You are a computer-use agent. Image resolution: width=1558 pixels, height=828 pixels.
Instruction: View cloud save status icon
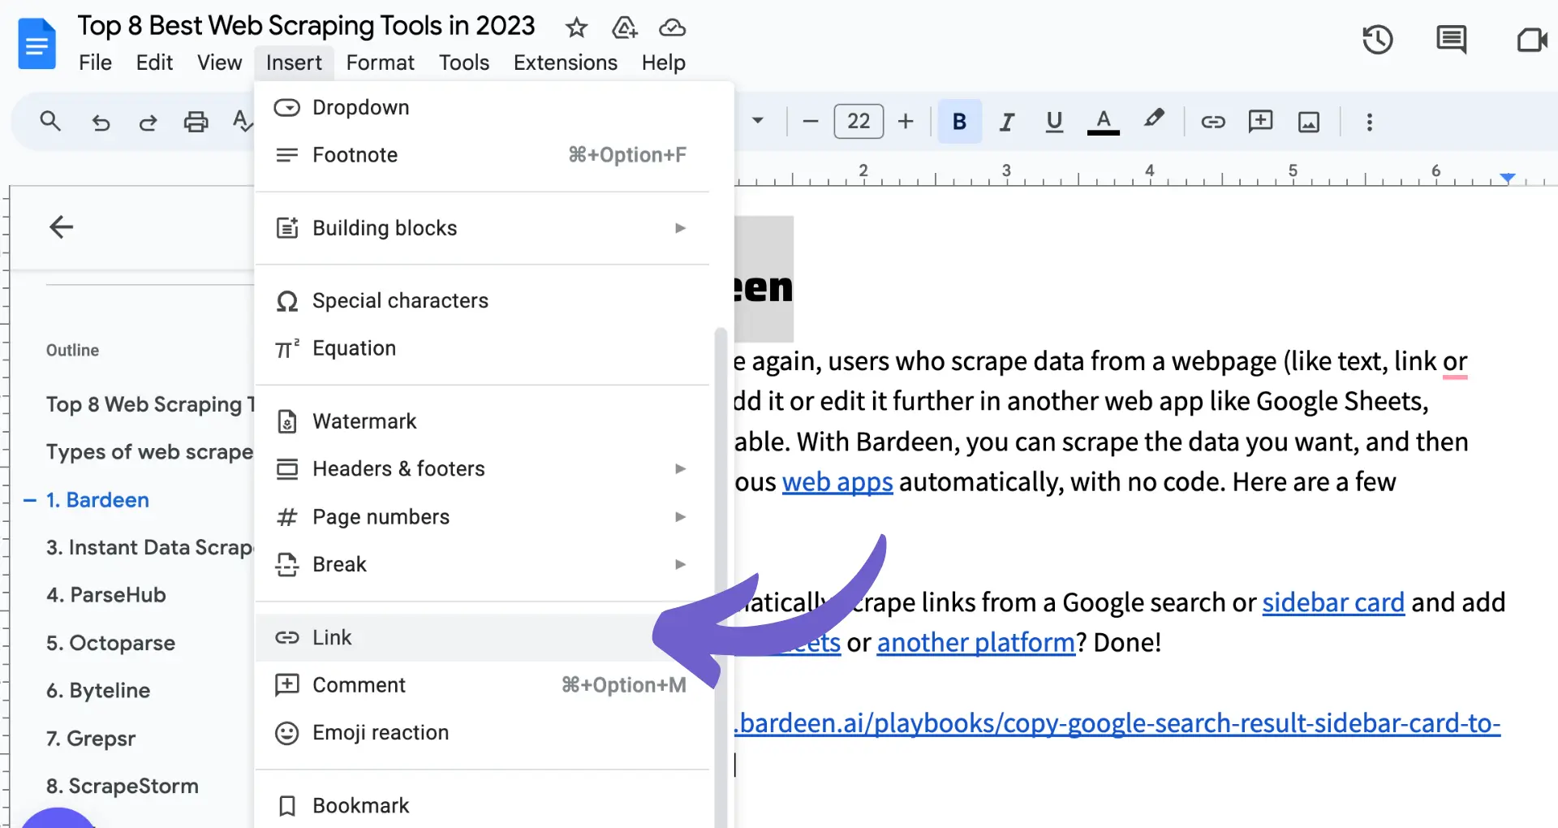[672, 28]
